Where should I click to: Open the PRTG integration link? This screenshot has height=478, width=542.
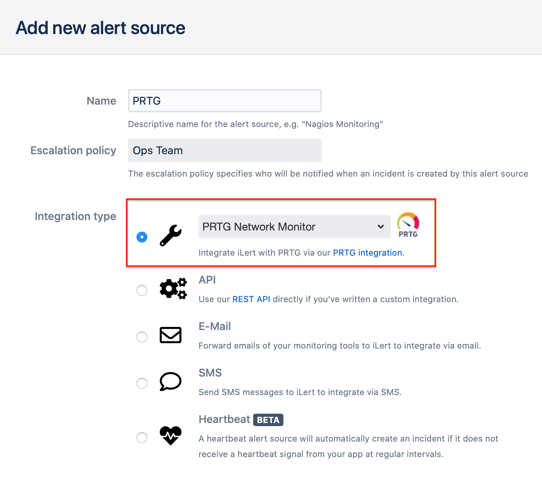[368, 253]
